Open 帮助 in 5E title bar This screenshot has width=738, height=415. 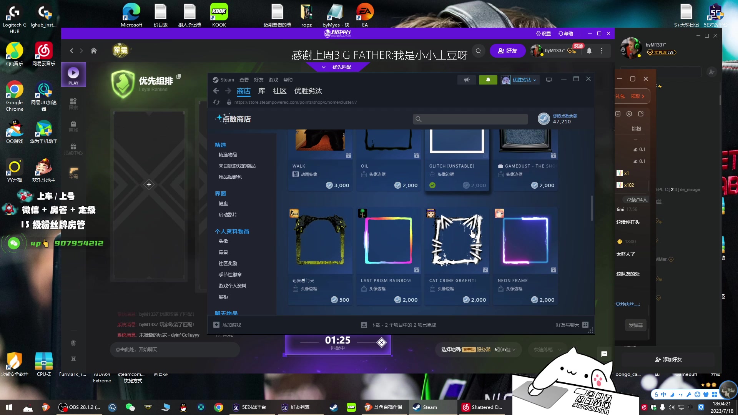coord(566,34)
